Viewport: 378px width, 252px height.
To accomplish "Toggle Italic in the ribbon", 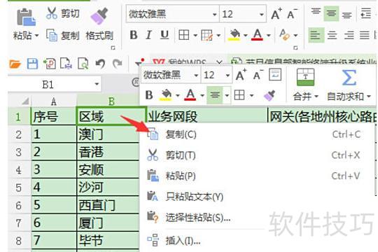I will [x=149, y=35].
